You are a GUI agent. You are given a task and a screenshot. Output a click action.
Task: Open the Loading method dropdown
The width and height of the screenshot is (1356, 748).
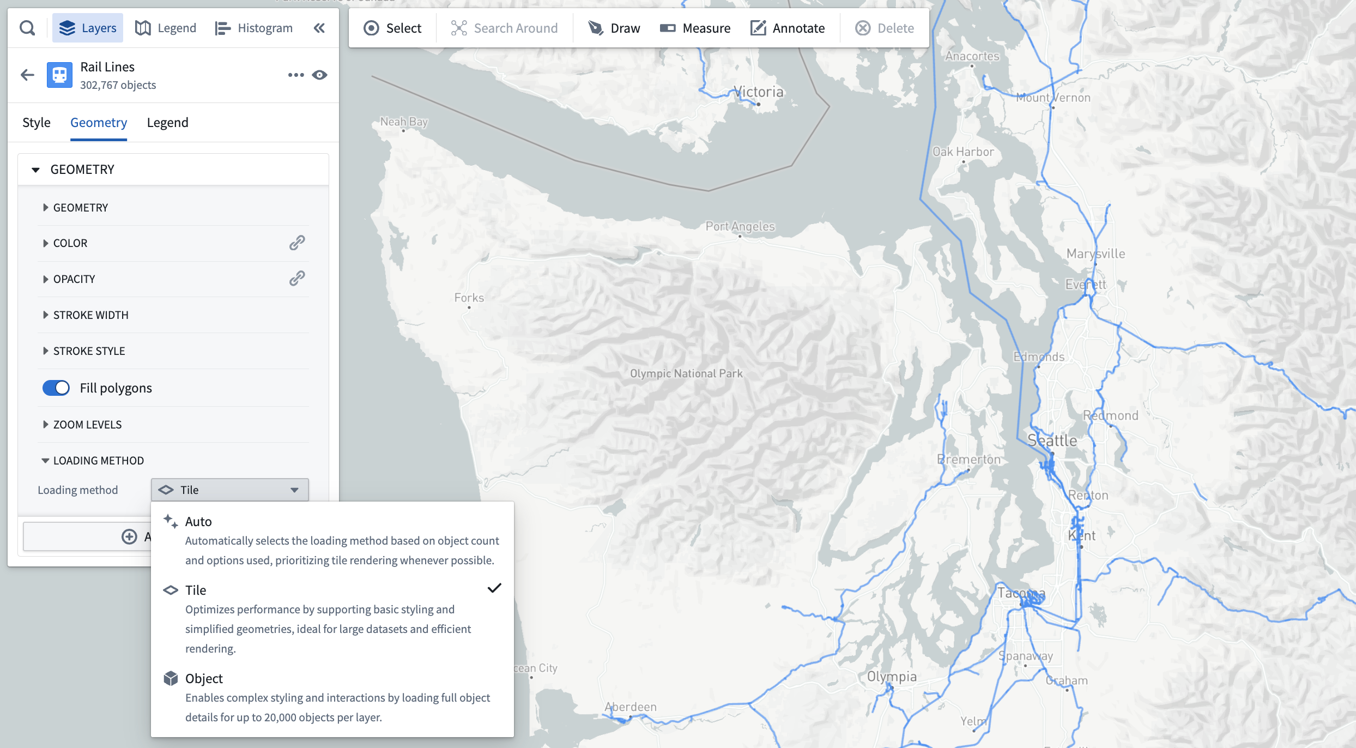tap(230, 489)
